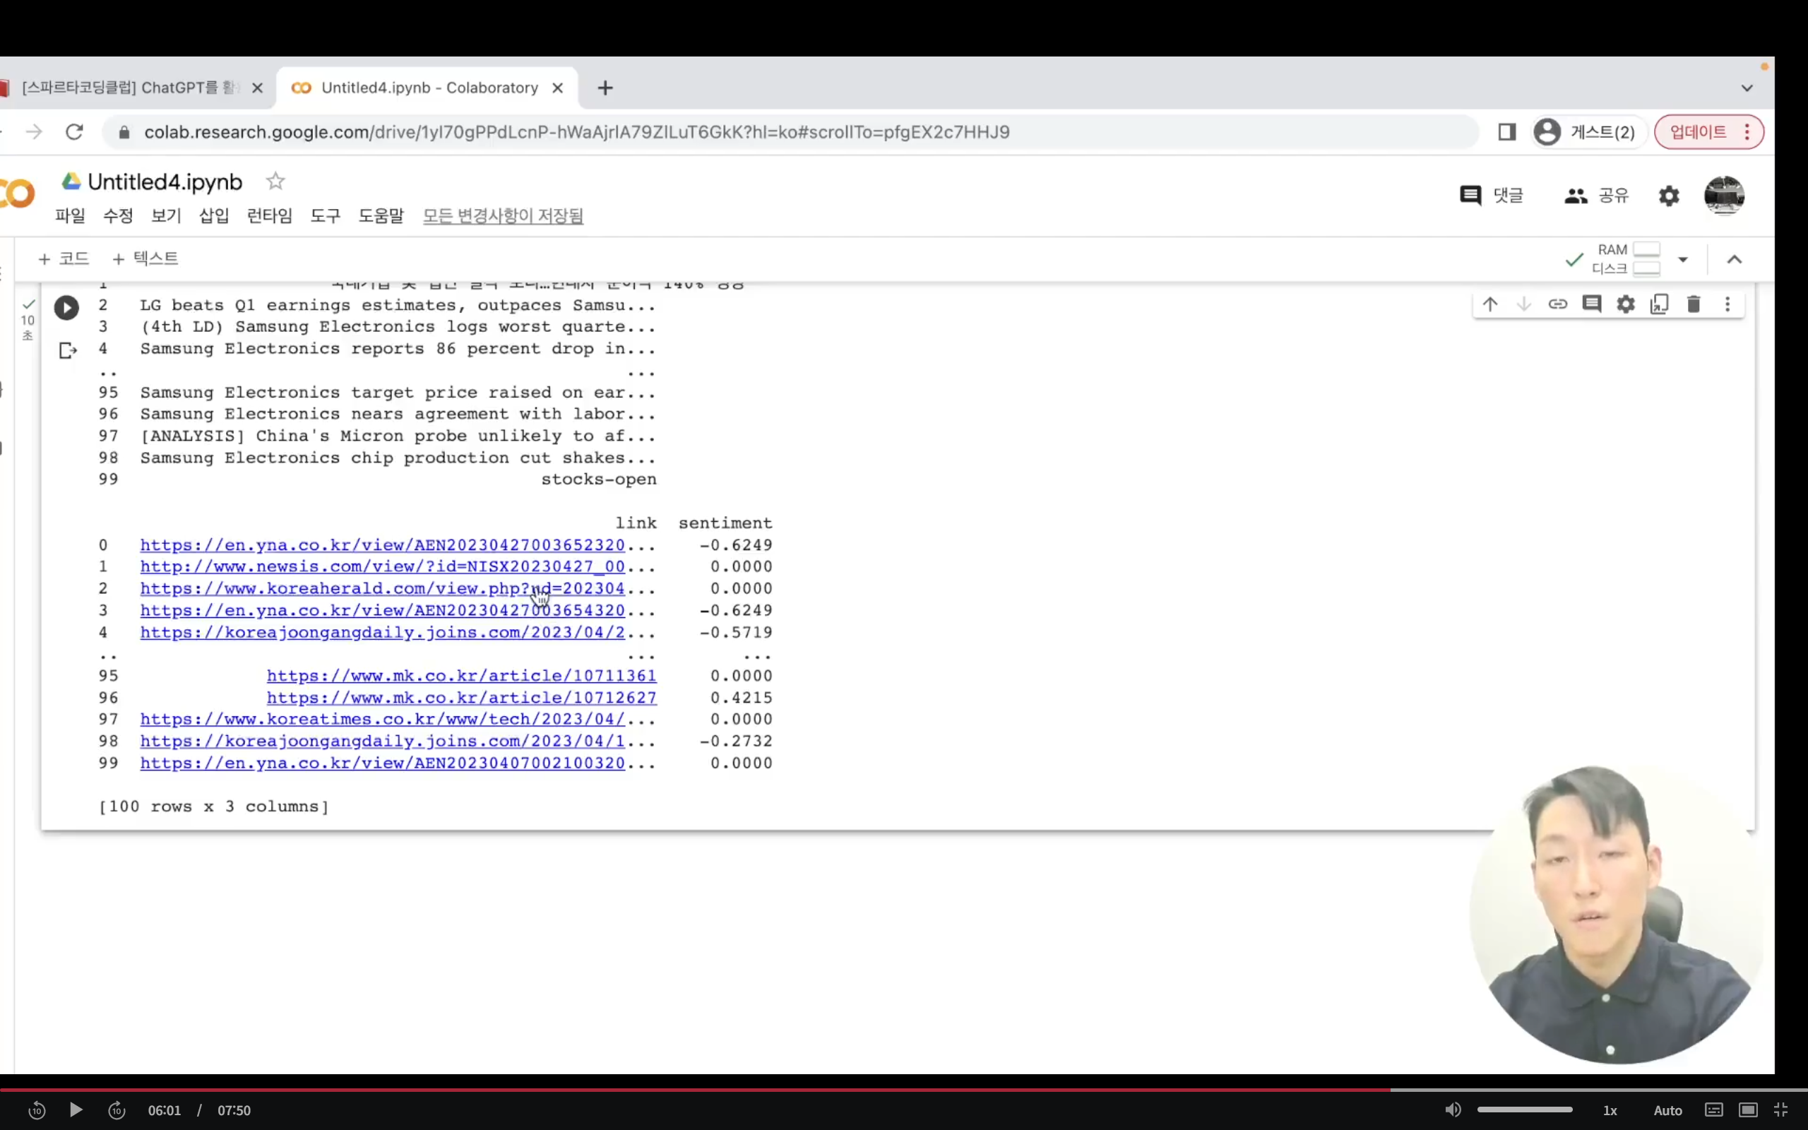Run the code cell play button

coord(66,307)
